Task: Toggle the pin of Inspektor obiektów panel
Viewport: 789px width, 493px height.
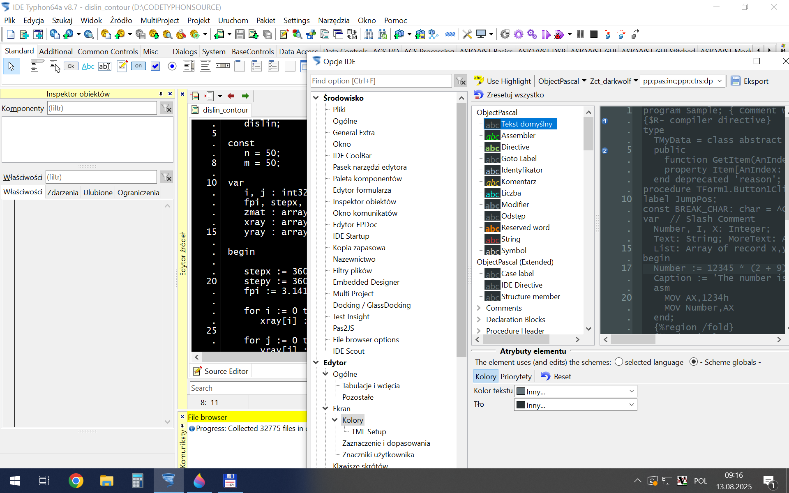Action: [161, 94]
